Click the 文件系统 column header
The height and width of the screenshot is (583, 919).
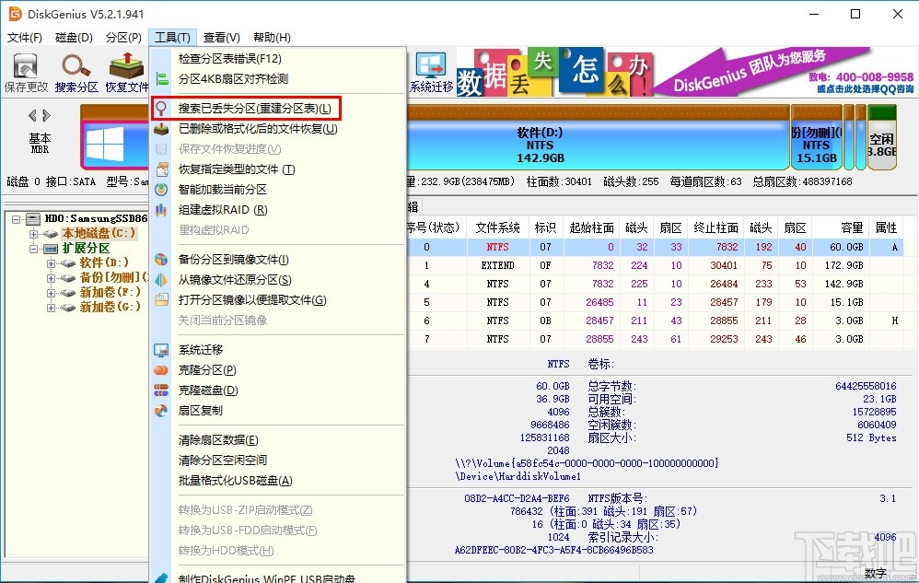tap(497, 227)
